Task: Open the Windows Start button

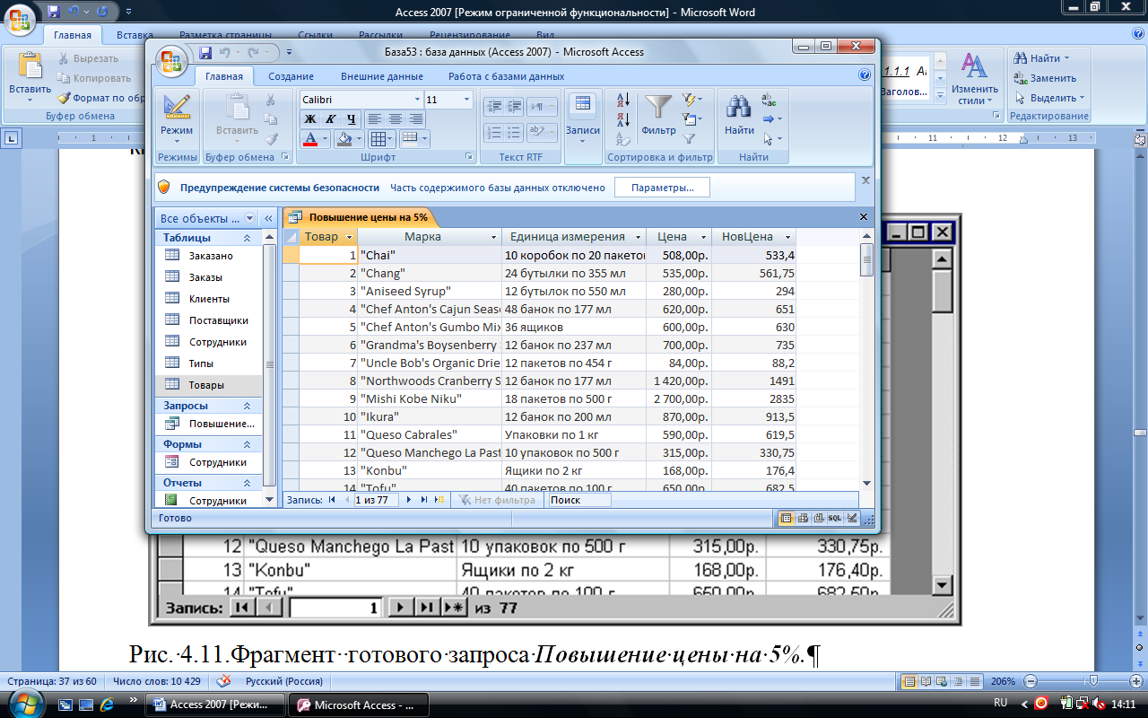Action: 24,703
